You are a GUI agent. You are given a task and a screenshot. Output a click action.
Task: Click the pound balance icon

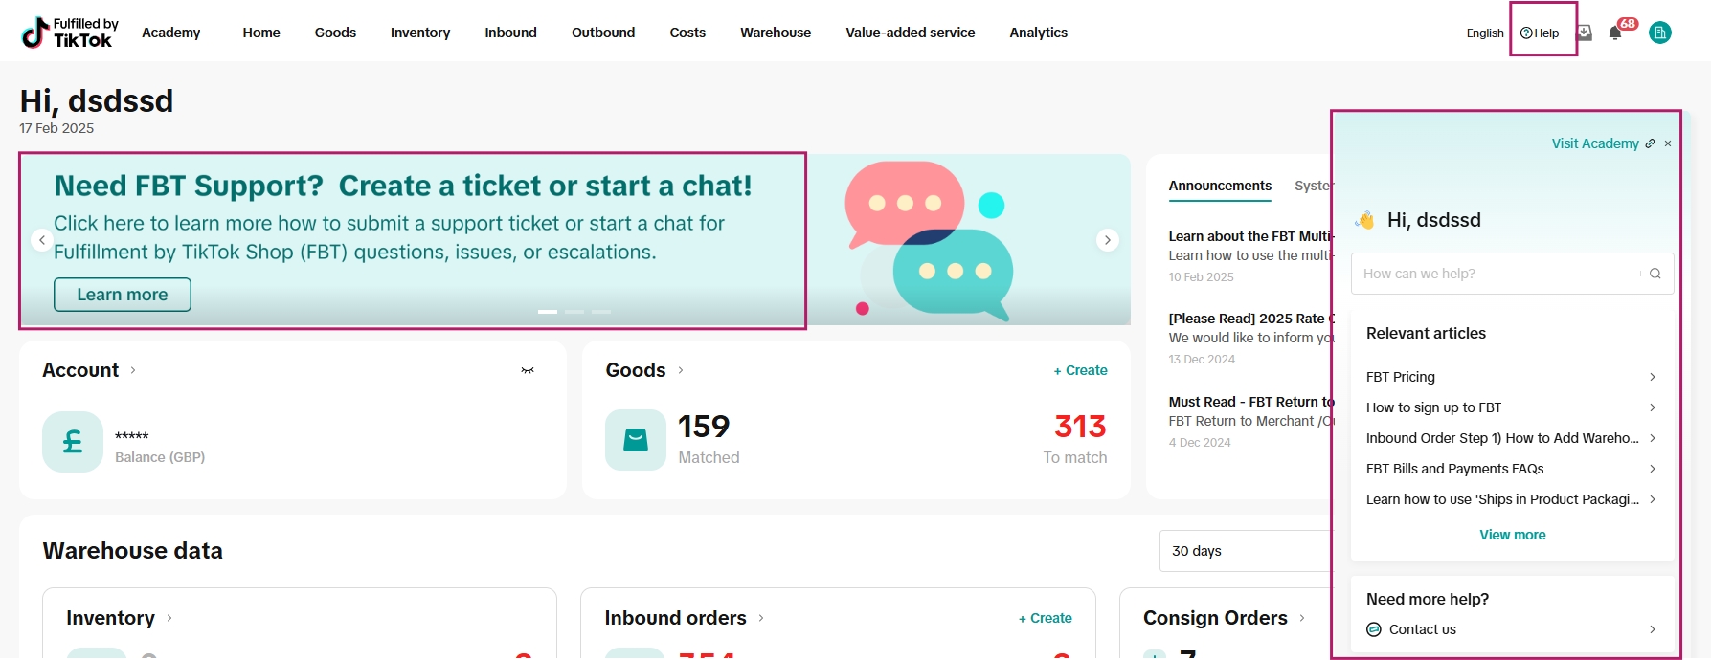point(73,442)
